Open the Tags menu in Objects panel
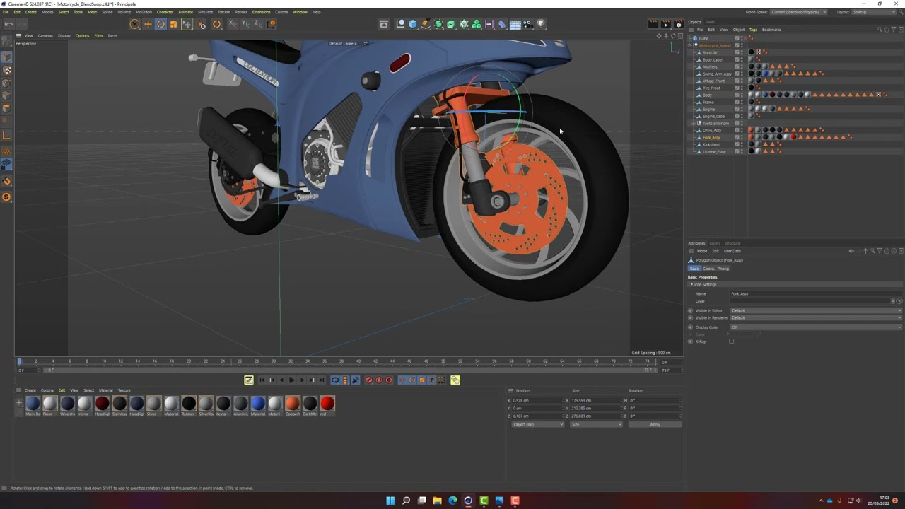905x509 pixels. pos(753,30)
